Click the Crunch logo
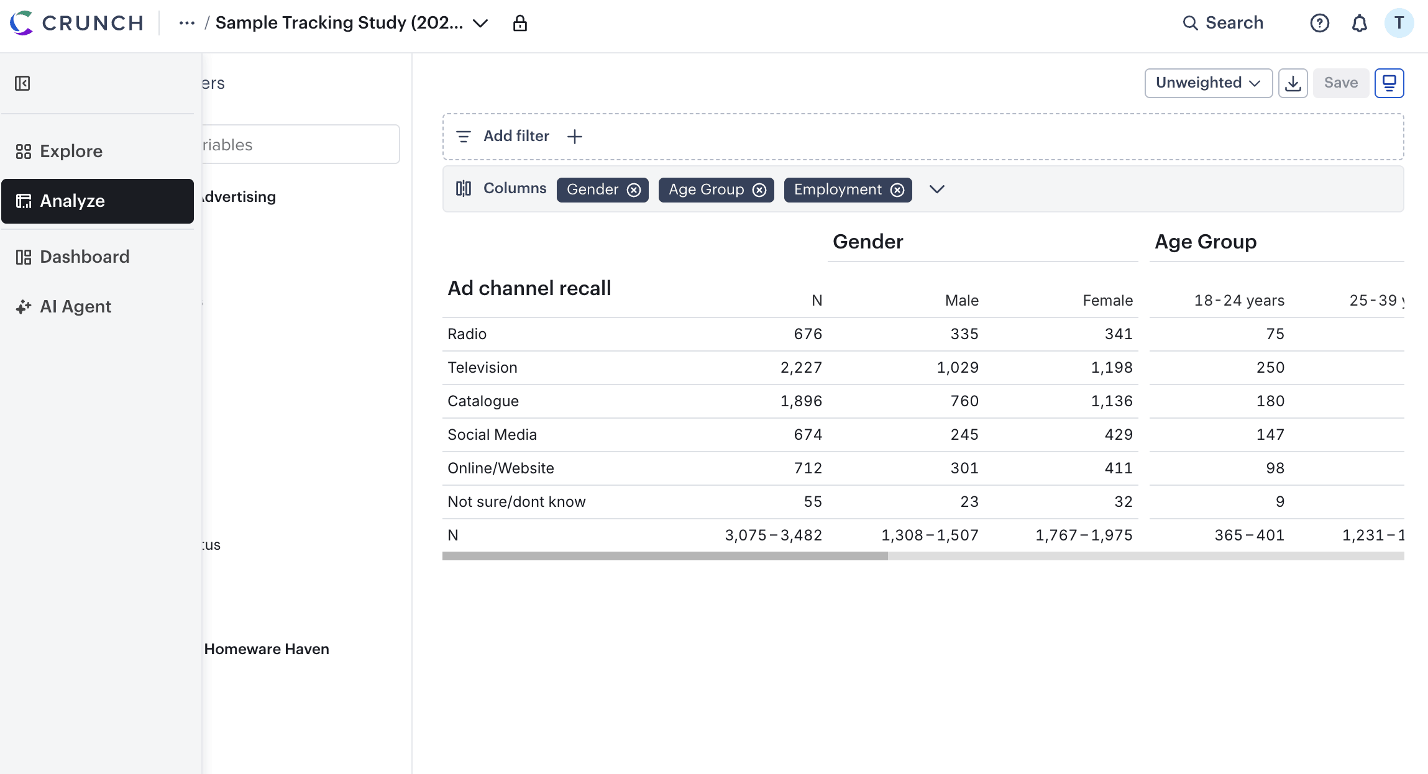This screenshot has height=774, width=1428. 77,23
